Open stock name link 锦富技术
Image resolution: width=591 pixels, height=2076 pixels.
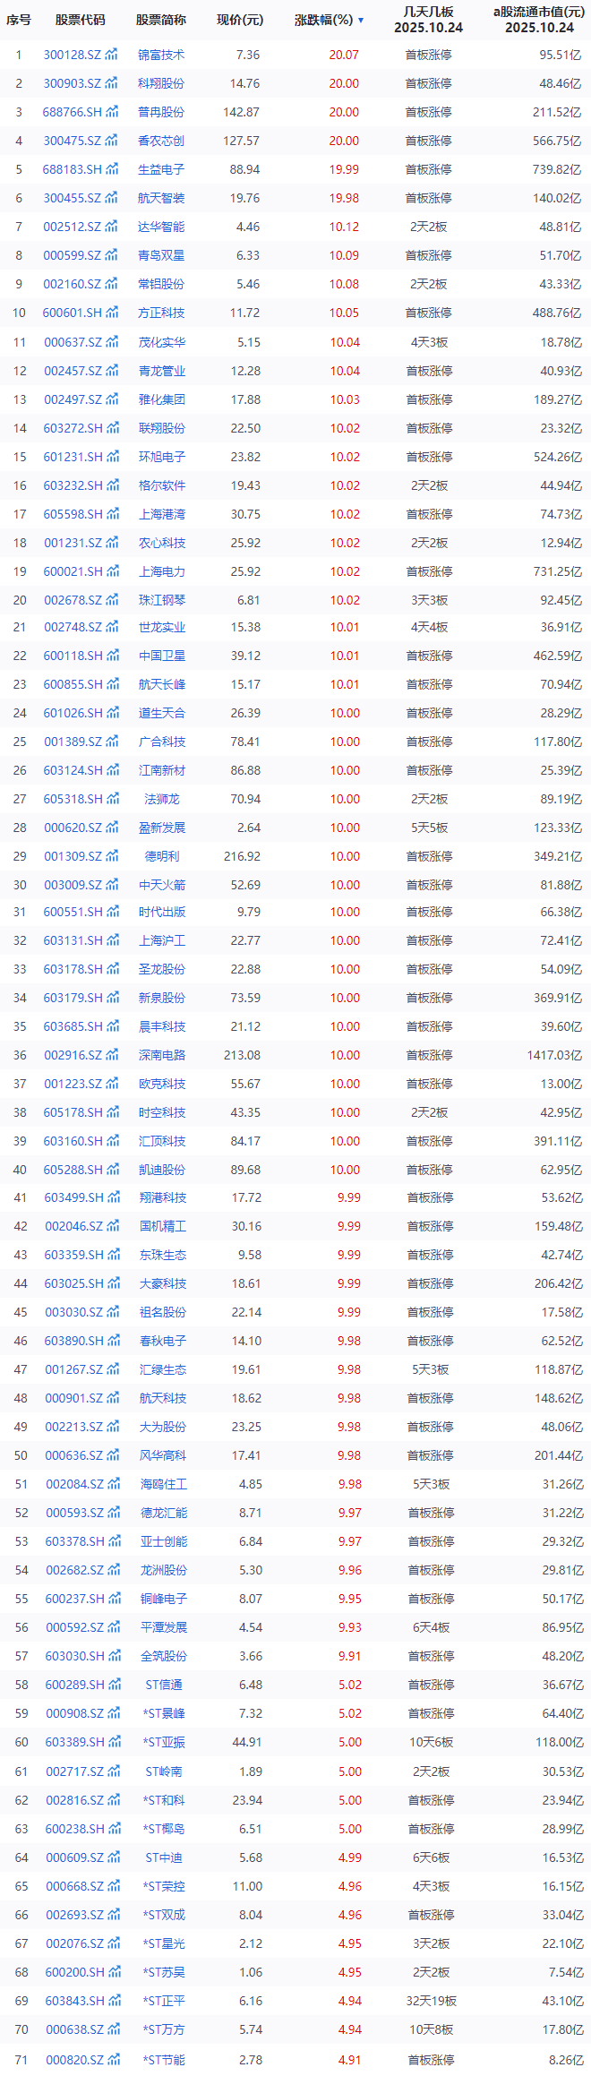[161, 56]
